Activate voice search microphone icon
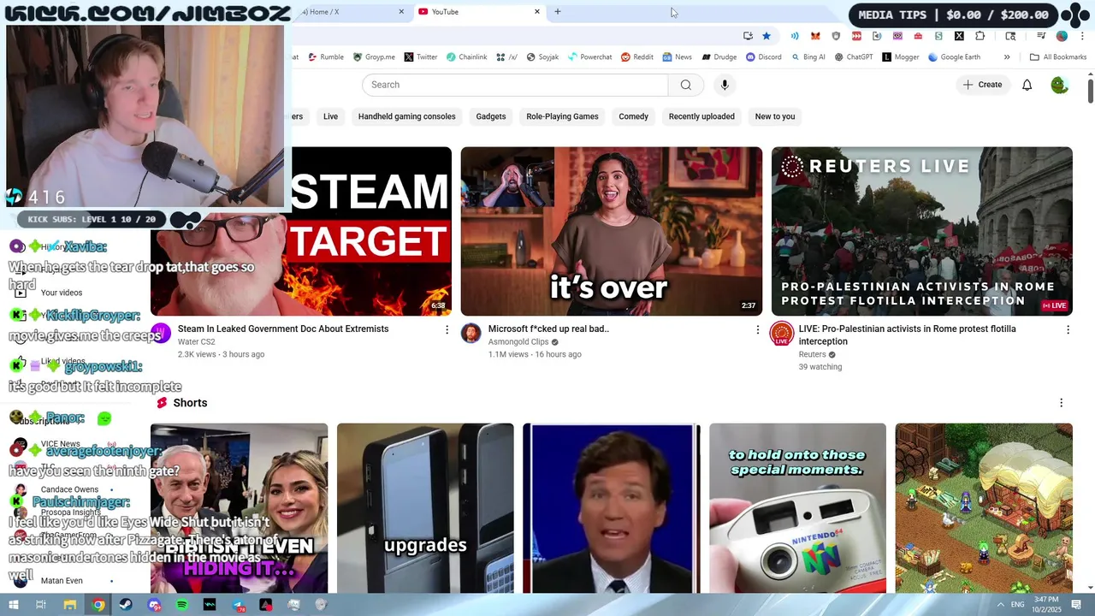Viewport: 1095px width, 616px height. coord(725,85)
